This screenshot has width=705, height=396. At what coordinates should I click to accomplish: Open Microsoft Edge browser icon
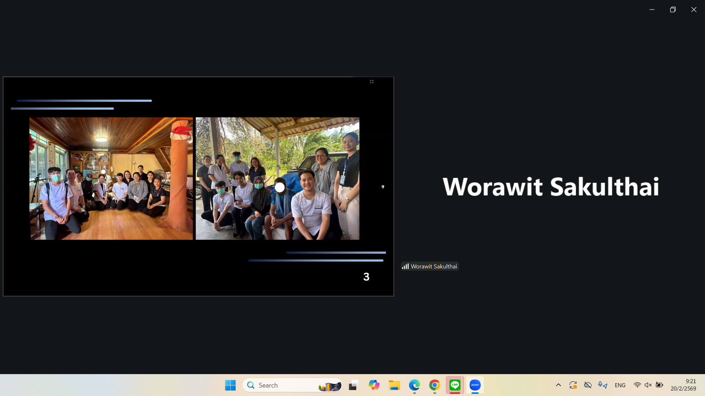tap(414, 385)
